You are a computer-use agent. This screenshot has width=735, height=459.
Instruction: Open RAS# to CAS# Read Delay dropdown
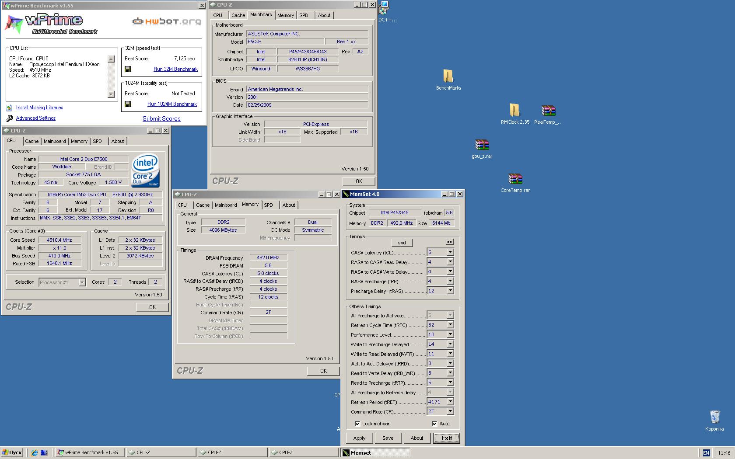click(x=450, y=262)
